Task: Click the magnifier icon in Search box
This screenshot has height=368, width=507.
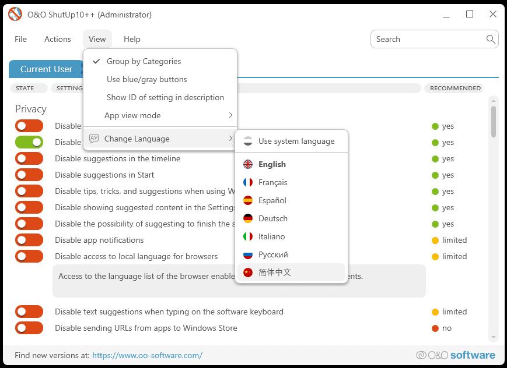Action: click(x=491, y=39)
